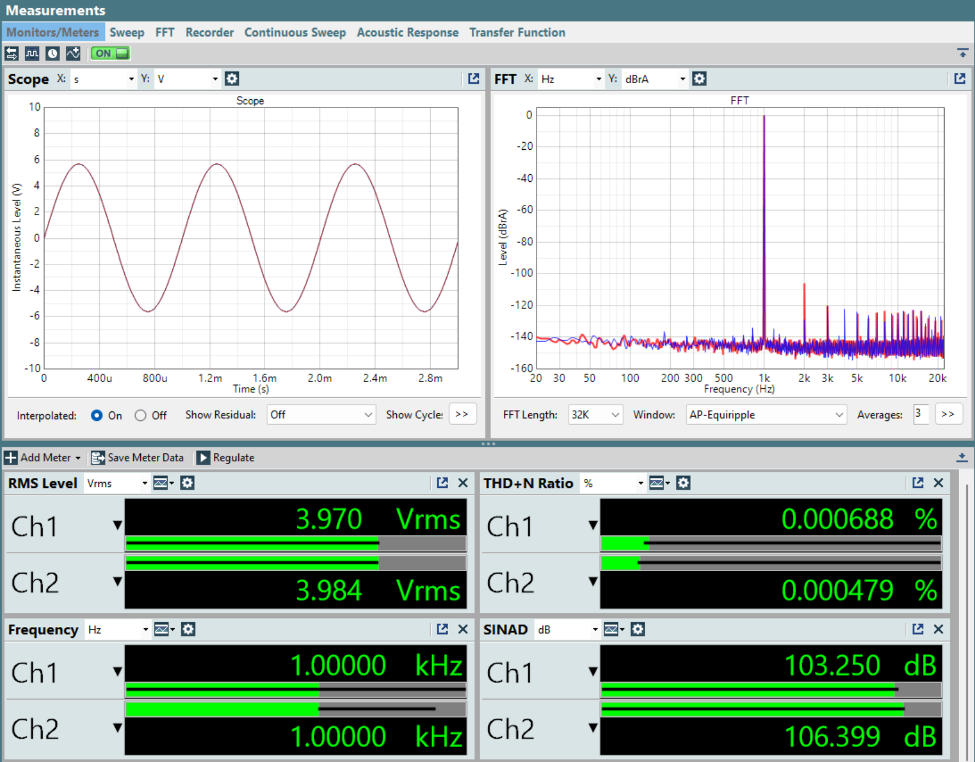Open SINAD graph display icon
975x762 pixels.
point(611,629)
